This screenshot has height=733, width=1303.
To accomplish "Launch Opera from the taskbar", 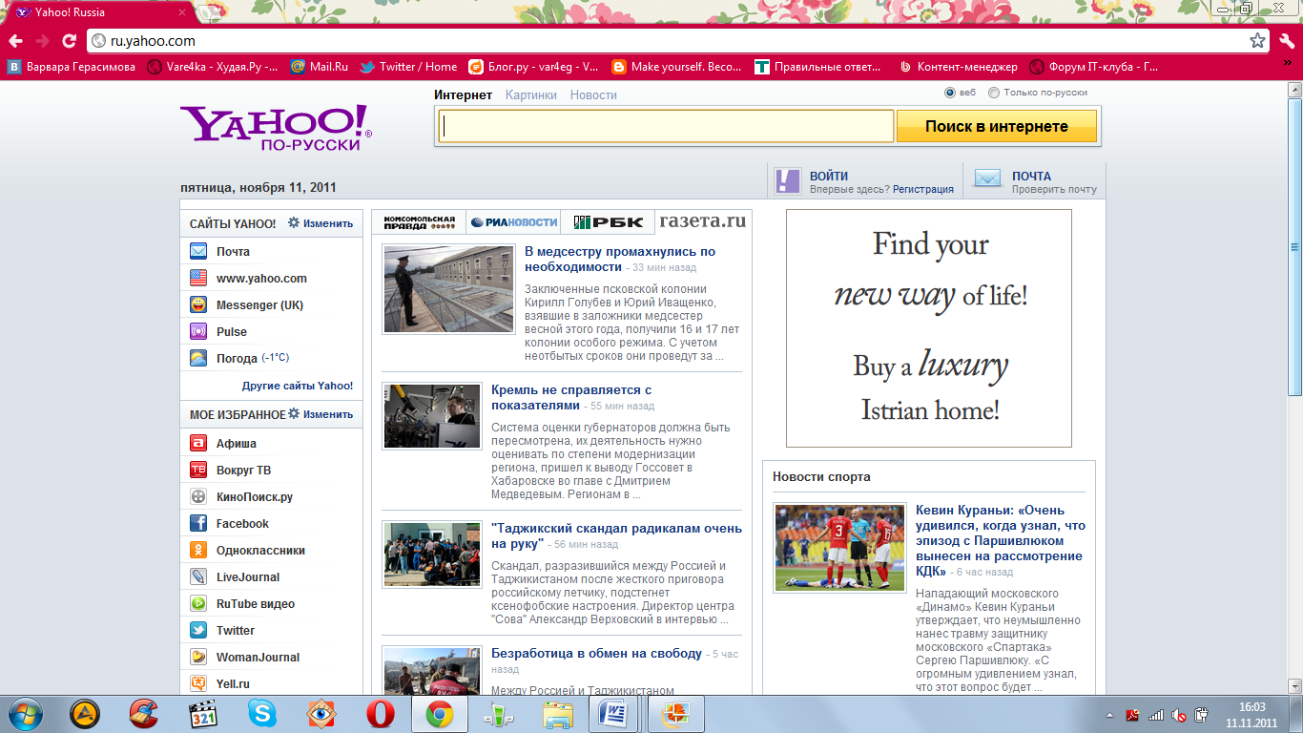I will pyautogui.click(x=381, y=714).
